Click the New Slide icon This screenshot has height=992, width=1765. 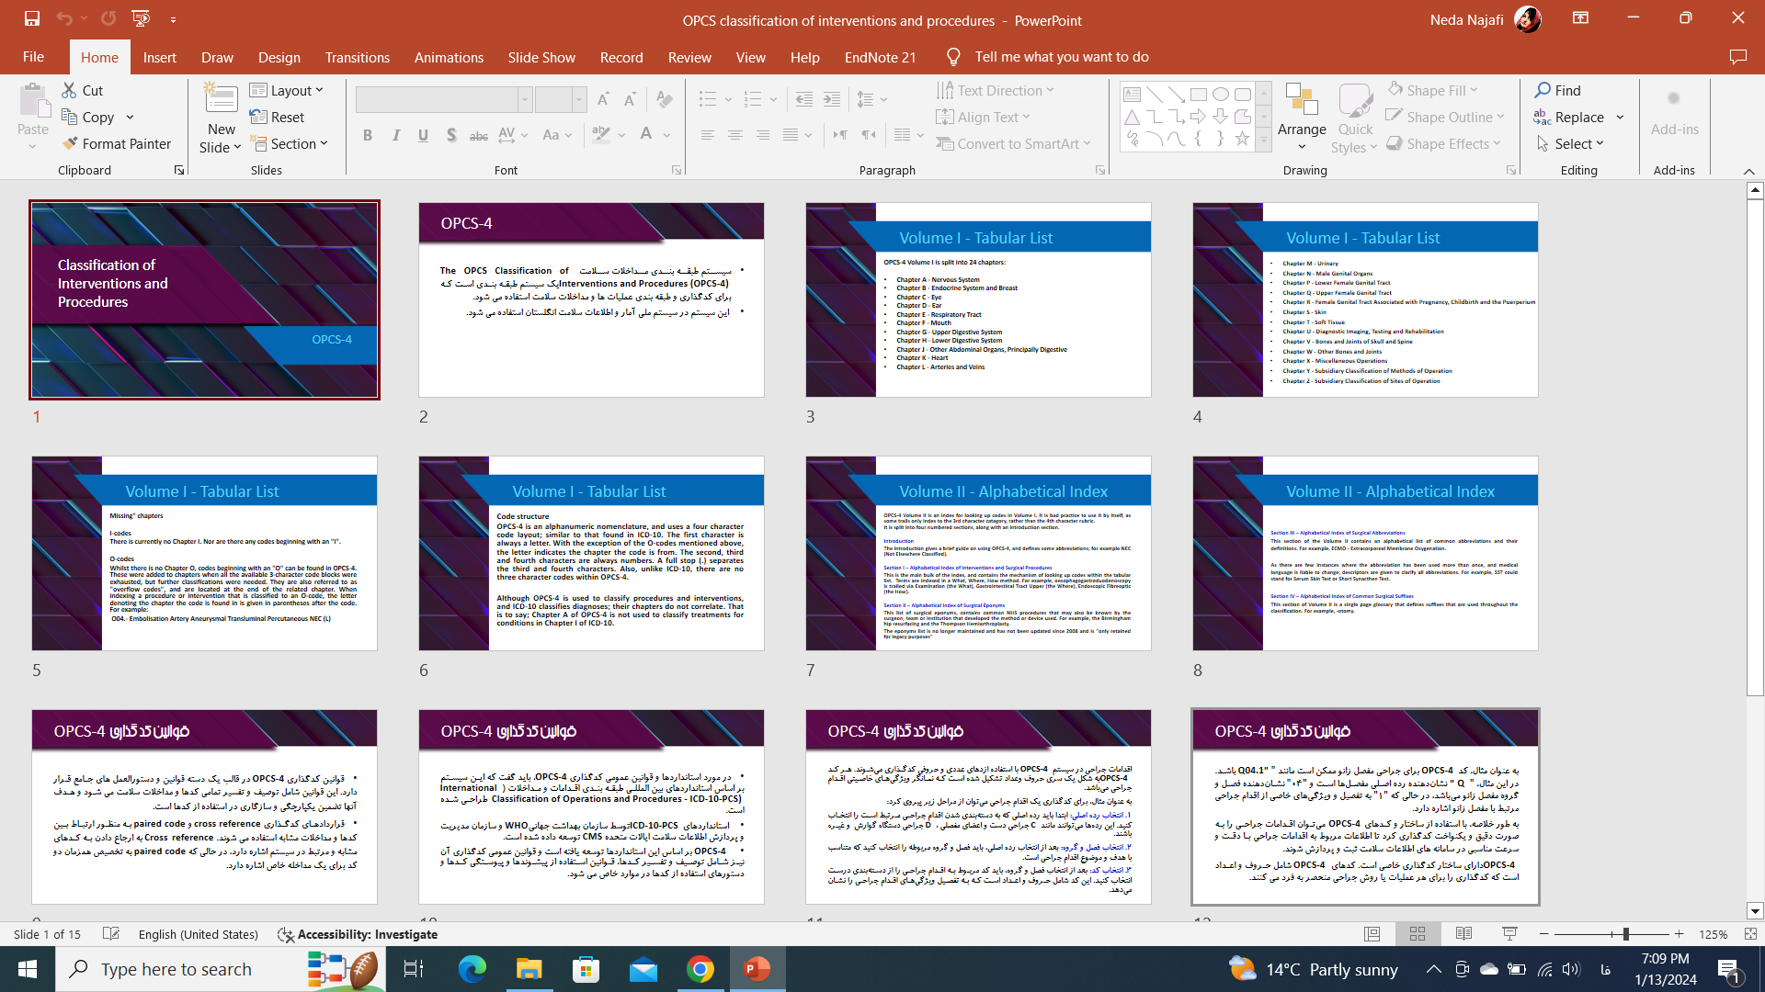pos(221,99)
